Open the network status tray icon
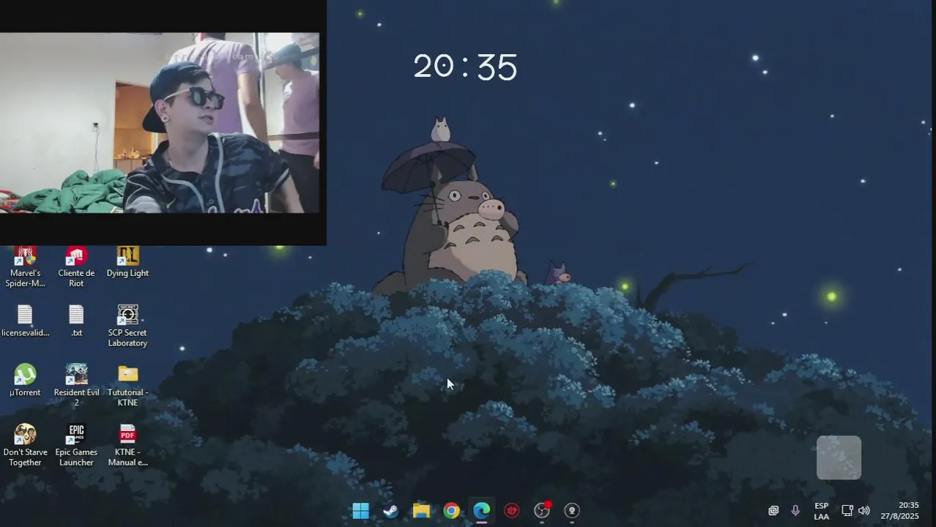The height and width of the screenshot is (527, 936). (847, 511)
